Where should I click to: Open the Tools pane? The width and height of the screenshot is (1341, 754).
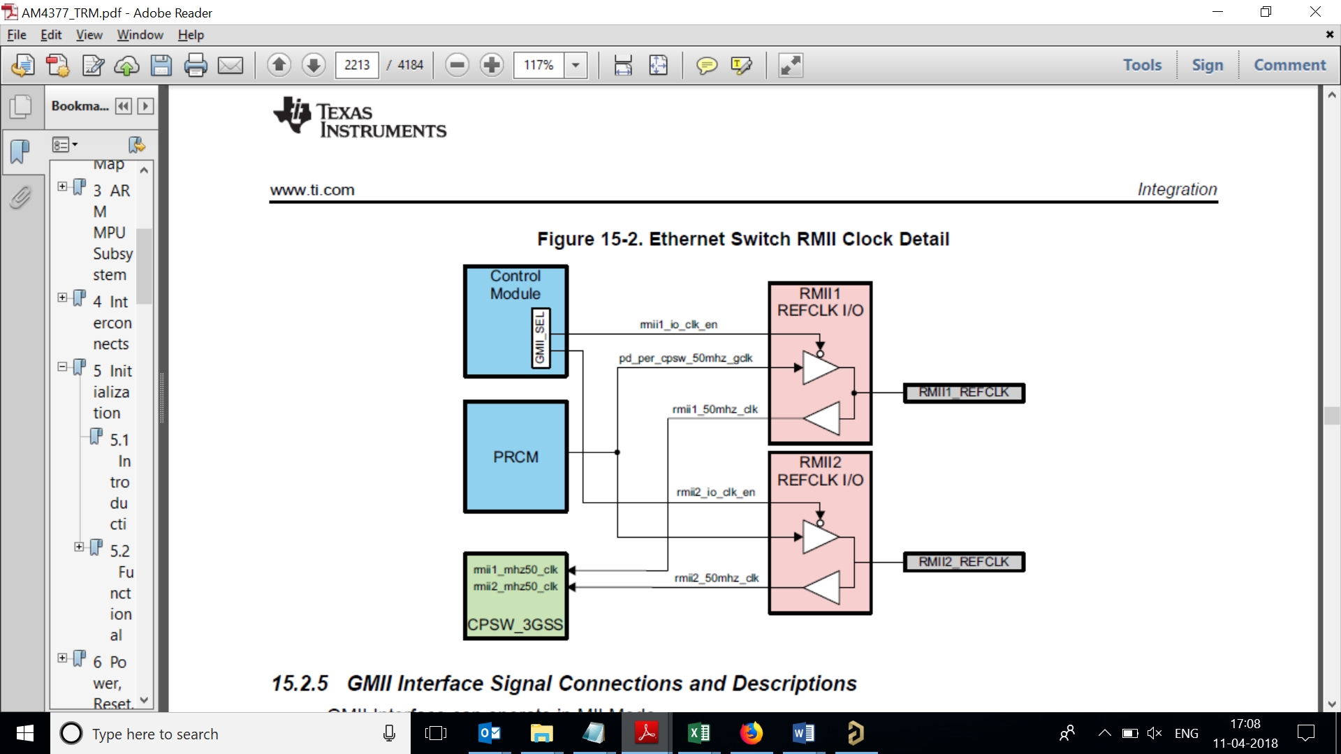click(1142, 65)
